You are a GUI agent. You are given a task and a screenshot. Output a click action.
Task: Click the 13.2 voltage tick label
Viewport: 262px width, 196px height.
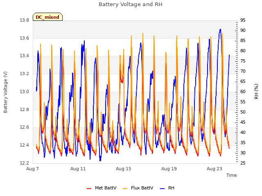[x=25, y=73]
